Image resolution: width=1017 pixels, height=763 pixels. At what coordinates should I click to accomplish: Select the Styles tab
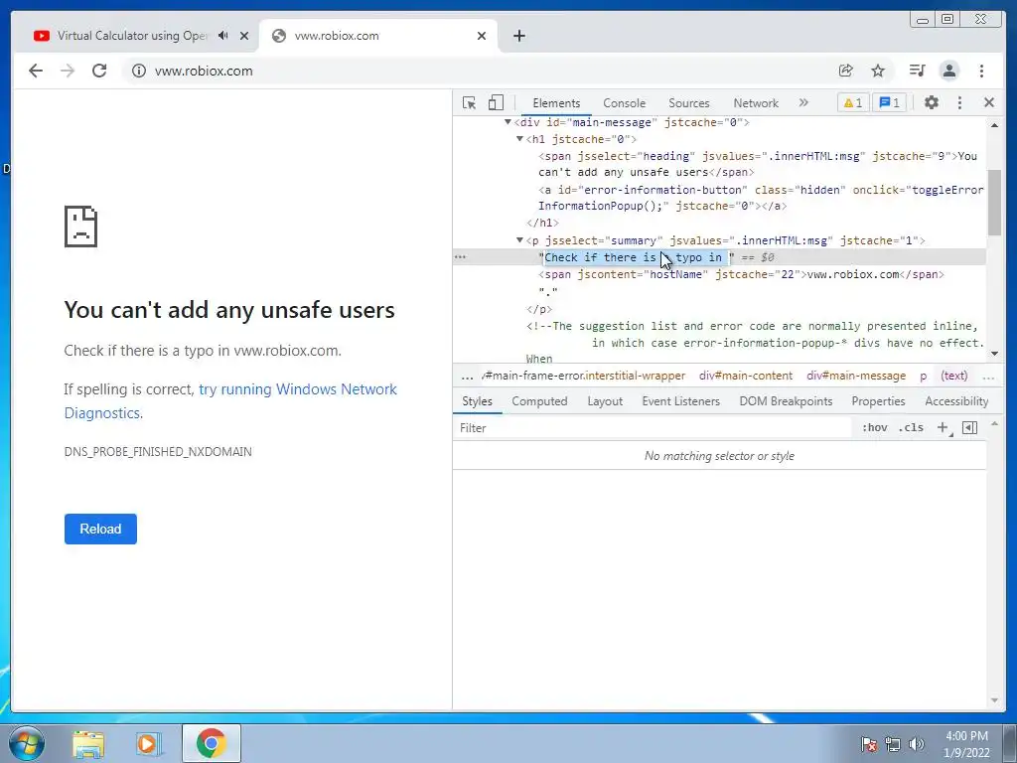478,401
